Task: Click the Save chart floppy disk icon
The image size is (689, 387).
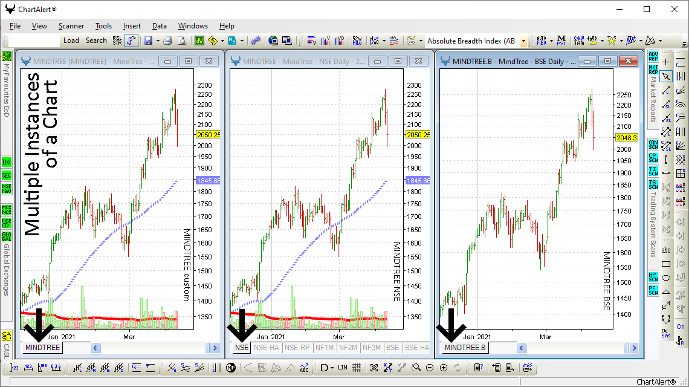Action: coord(148,41)
